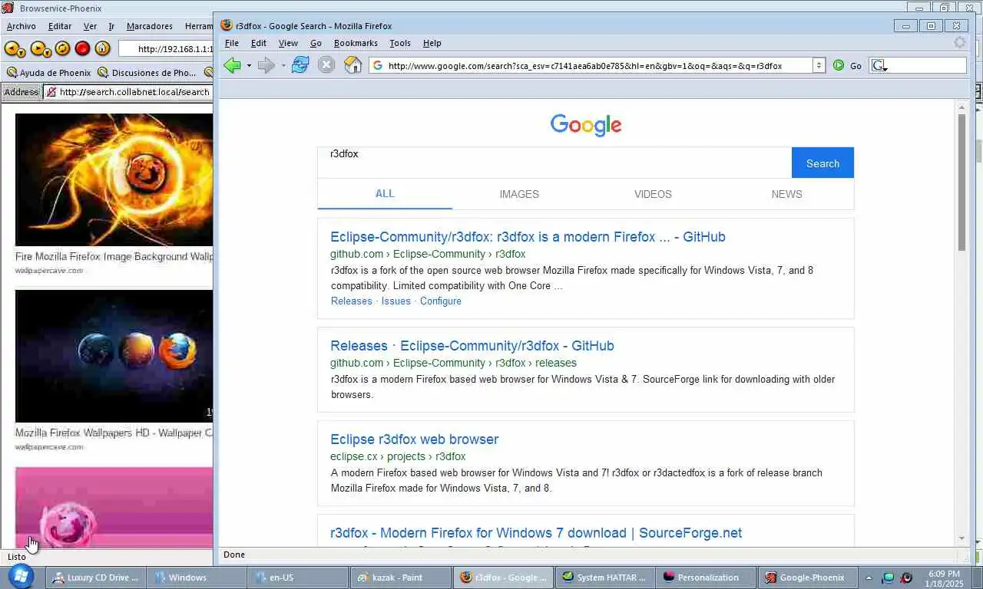This screenshot has width=983, height=589.
Task: Open the Issues sub-link under first result
Action: [396, 301]
